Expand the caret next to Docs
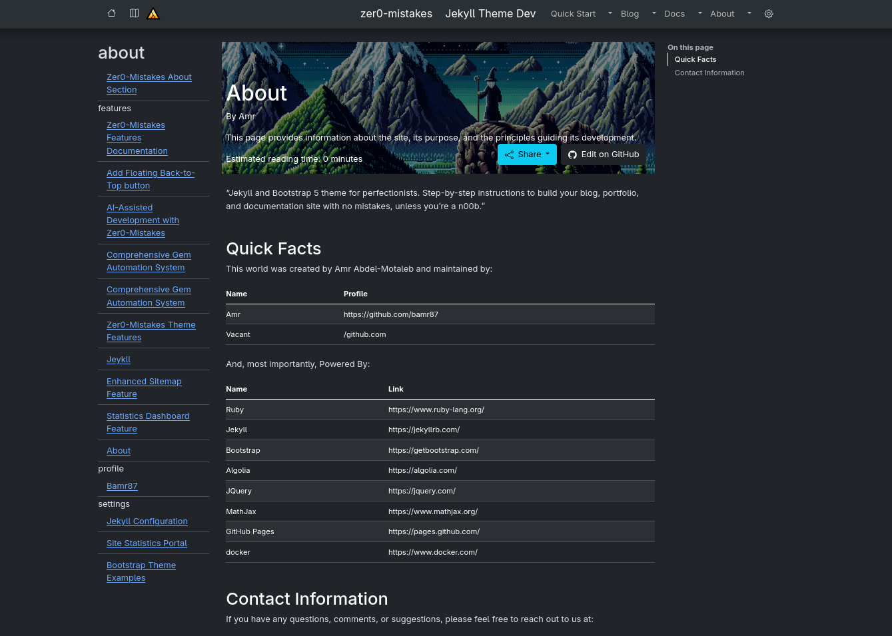 [x=699, y=13]
